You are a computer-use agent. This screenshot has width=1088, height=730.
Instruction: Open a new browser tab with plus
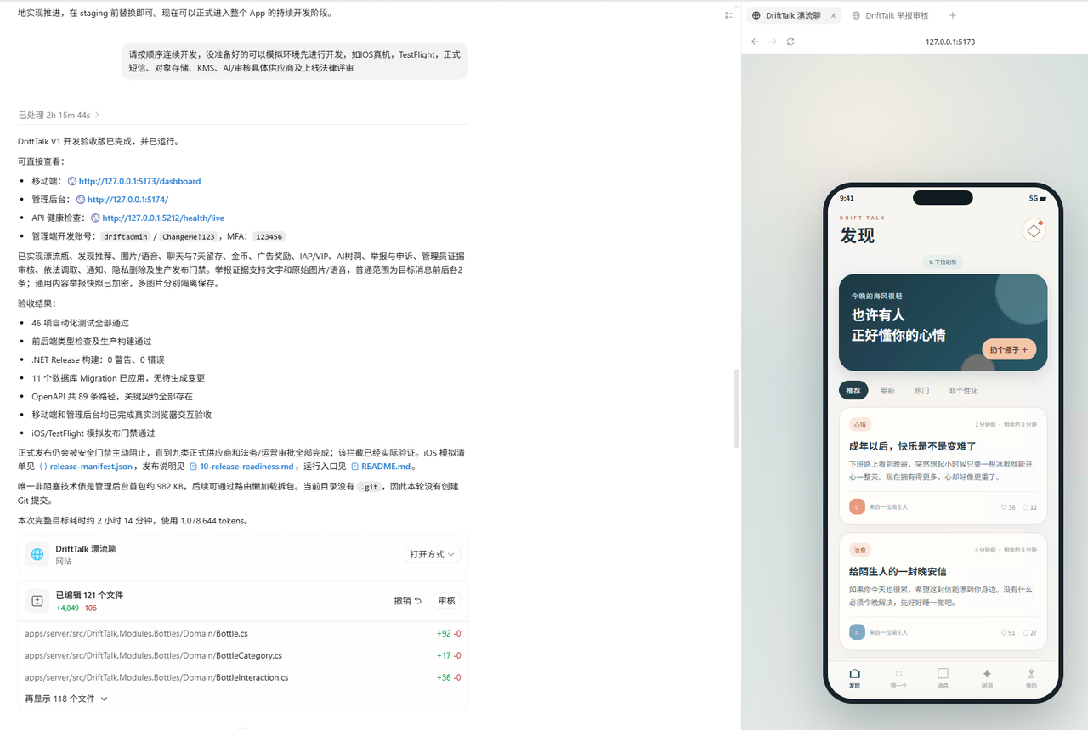(x=953, y=15)
